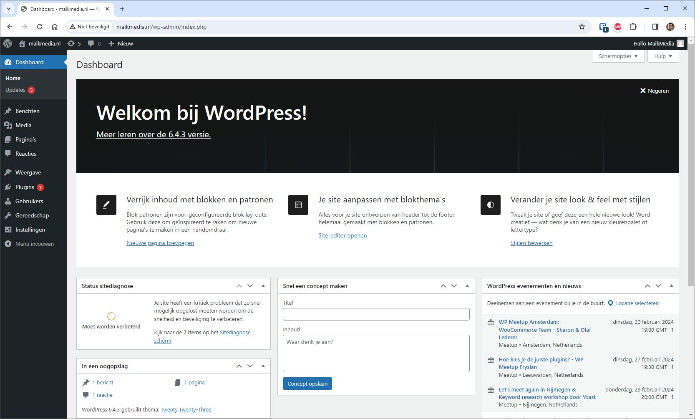Collapse the Status sitediagnose panel
The width and height of the screenshot is (695, 419).
263,286
